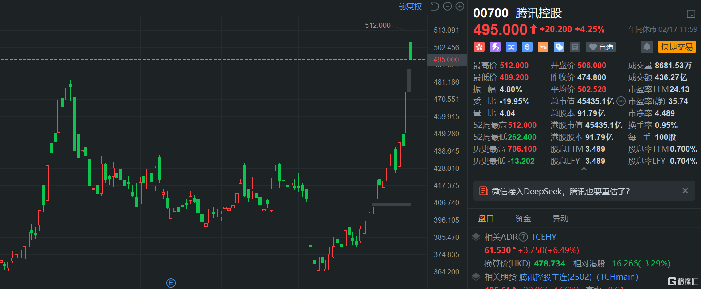Open the price alert bell icon
Screen dimensions: 701x289
[x=647, y=46]
